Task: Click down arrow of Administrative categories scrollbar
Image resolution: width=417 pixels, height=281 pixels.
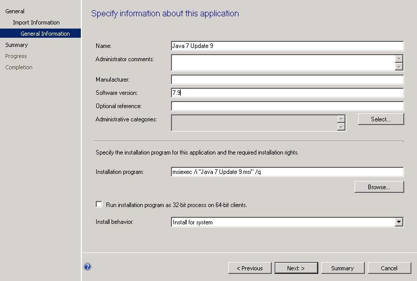Action: [341, 126]
